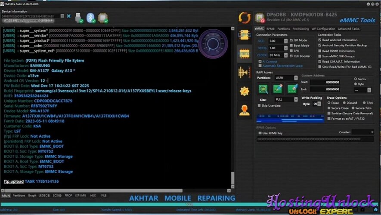The width and height of the screenshot is (381, 215).
Task: Click the small square button beside device ID
Action: click(x=62, y=16)
